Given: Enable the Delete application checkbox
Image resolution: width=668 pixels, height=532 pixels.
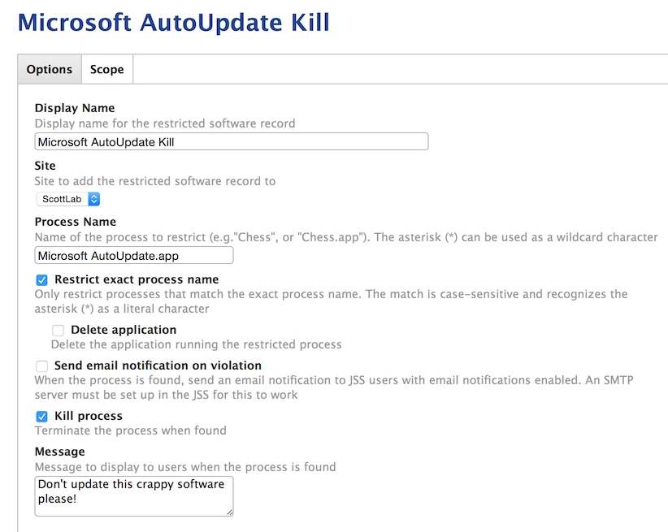Looking at the screenshot, I should coord(58,330).
